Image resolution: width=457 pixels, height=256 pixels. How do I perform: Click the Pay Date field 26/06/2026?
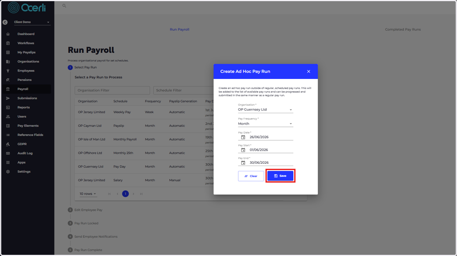coord(265,137)
